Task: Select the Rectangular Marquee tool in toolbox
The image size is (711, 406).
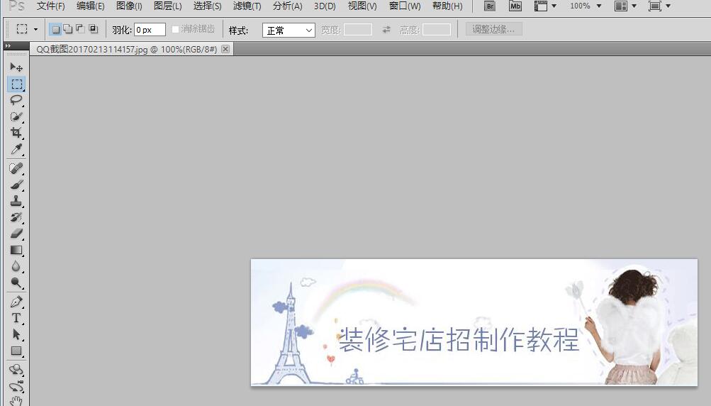Action: point(16,84)
